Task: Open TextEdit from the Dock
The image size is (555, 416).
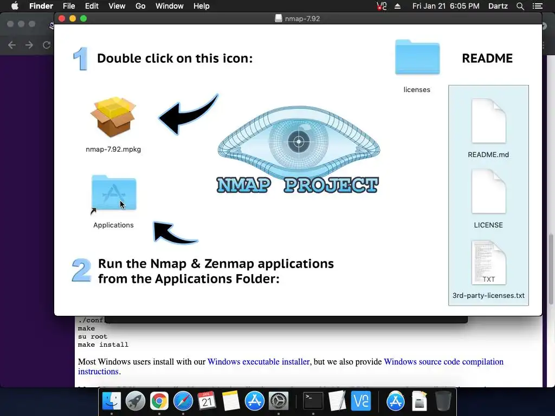Action: point(337,401)
